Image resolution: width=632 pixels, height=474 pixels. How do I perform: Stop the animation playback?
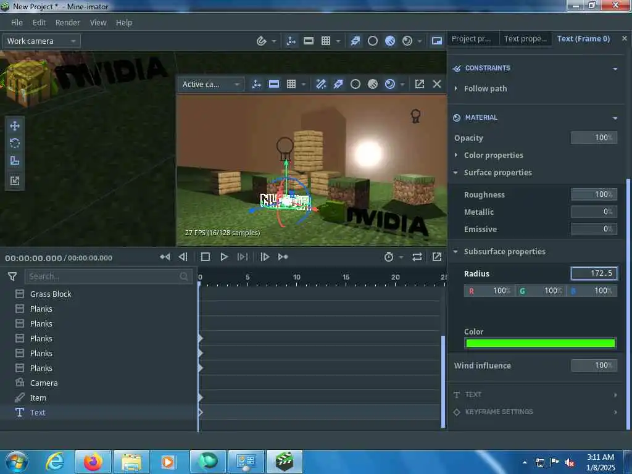pos(205,257)
